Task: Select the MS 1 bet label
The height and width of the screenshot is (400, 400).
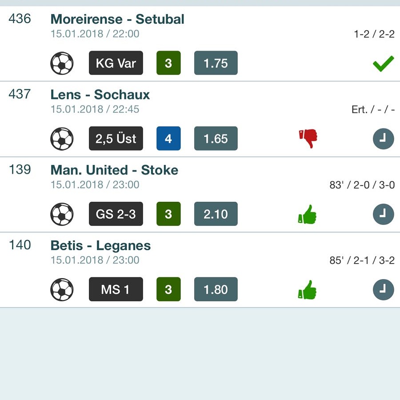Action: [x=116, y=289]
